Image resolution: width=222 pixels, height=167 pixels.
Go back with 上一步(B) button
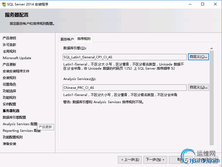[x=130, y=160]
